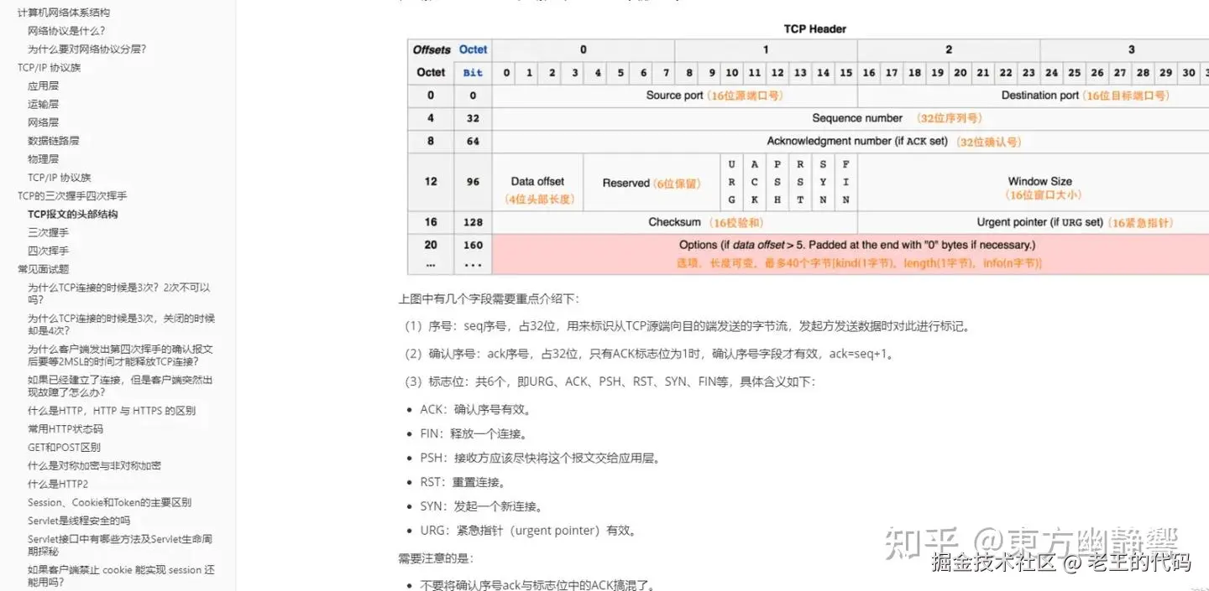Select 常用HTTP状态码 in the sidebar
This screenshot has height=591, width=1209.
click(65, 429)
